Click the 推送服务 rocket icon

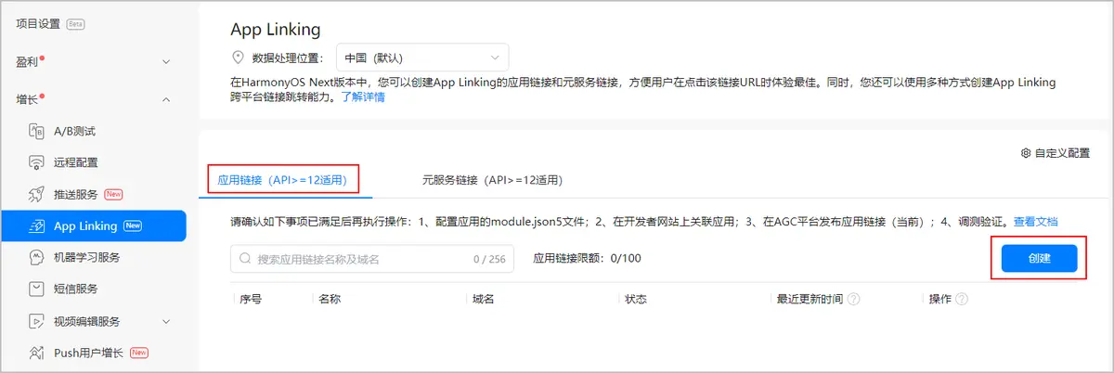(x=37, y=195)
